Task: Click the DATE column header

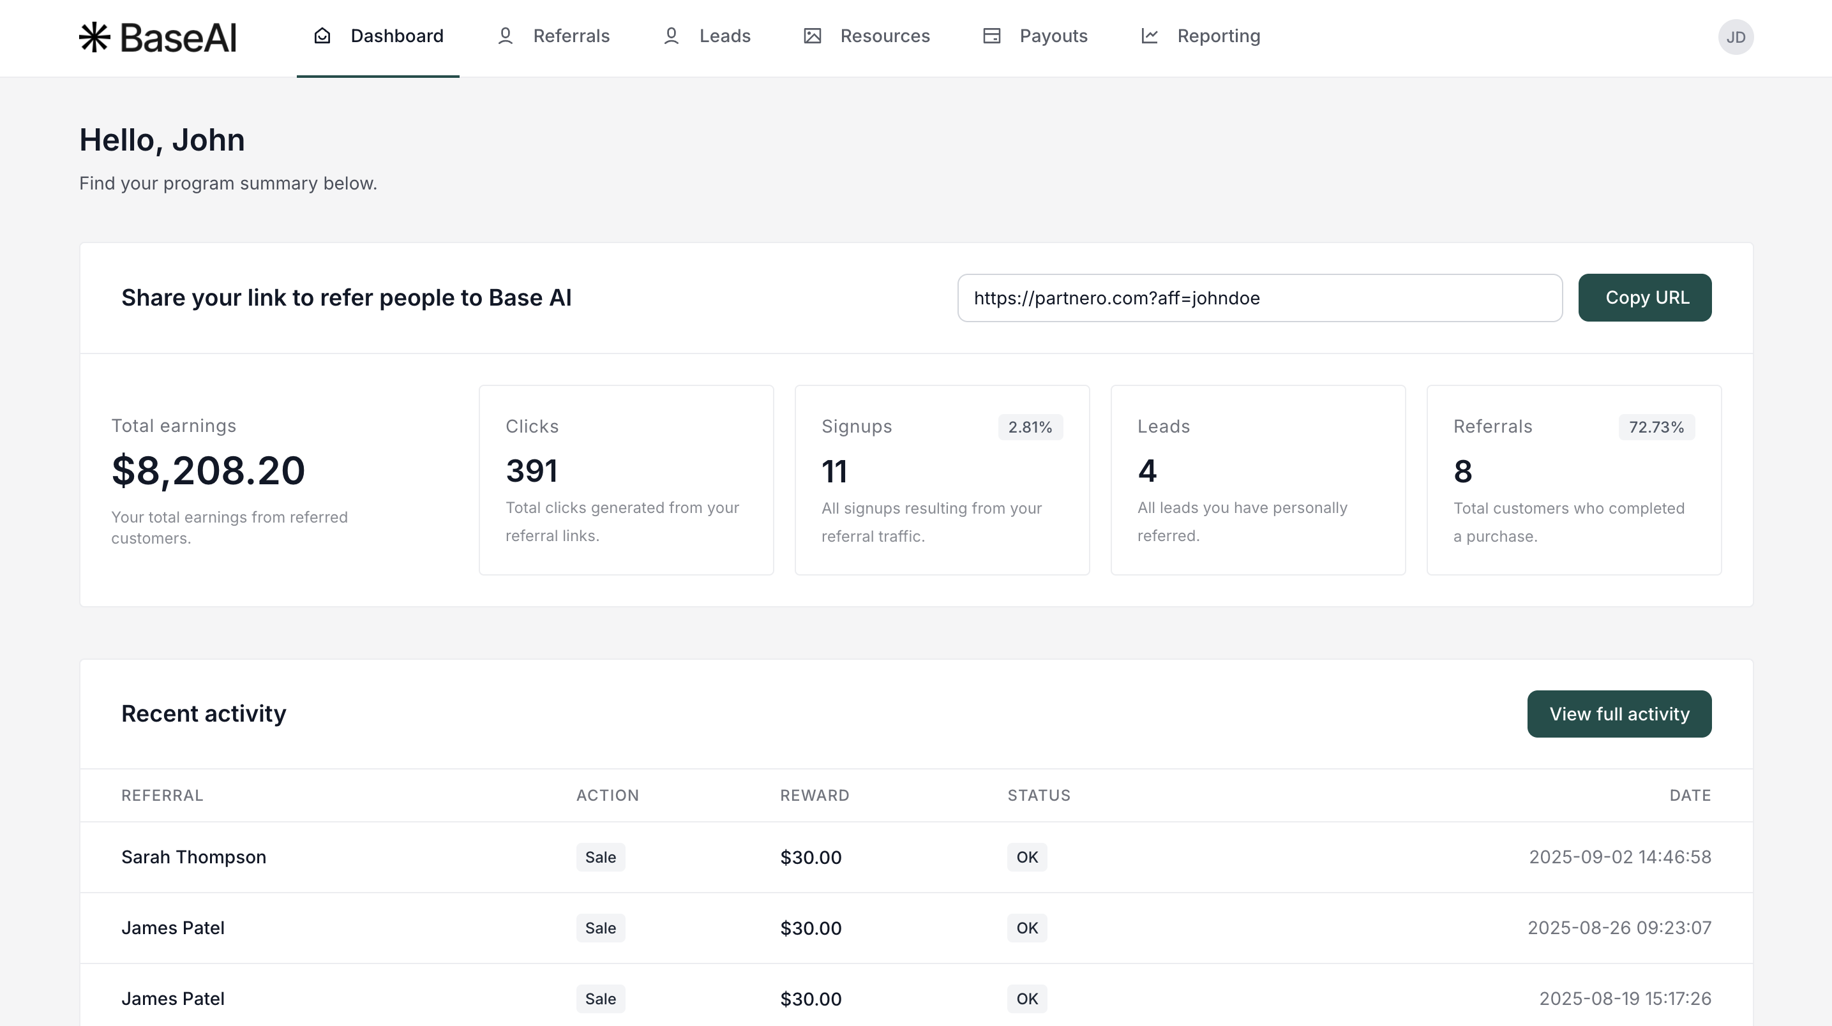Action: click(1690, 796)
